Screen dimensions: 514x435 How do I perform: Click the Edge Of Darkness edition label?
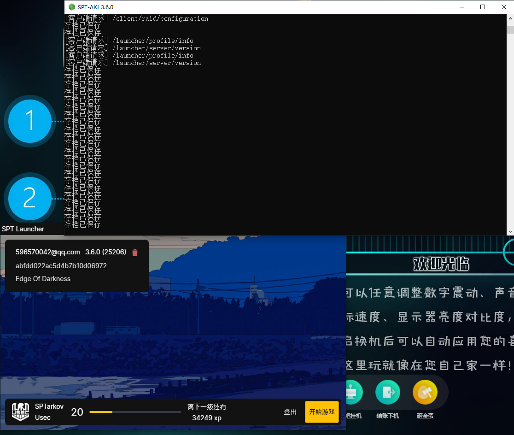tap(43, 279)
